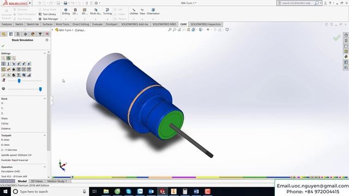The image size is (349, 196).
Task: Switch to the Features tab
Action: (7, 24)
